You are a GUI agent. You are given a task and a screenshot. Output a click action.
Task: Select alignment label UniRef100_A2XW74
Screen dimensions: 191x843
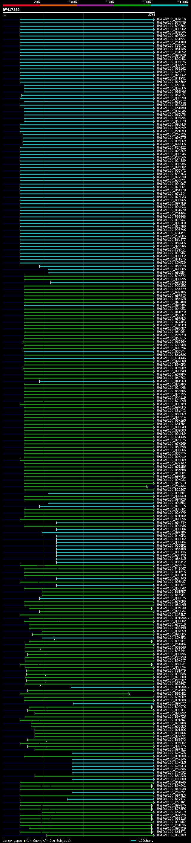[x=171, y=565]
